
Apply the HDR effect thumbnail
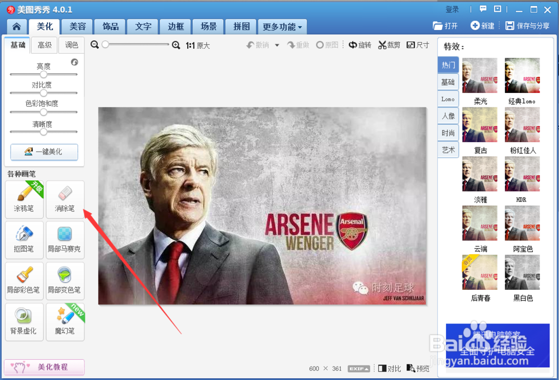point(522,174)
